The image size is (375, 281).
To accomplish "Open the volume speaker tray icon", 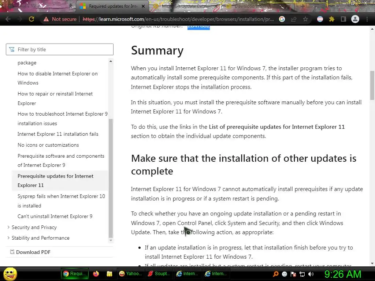I will click(x=311, y=274).
